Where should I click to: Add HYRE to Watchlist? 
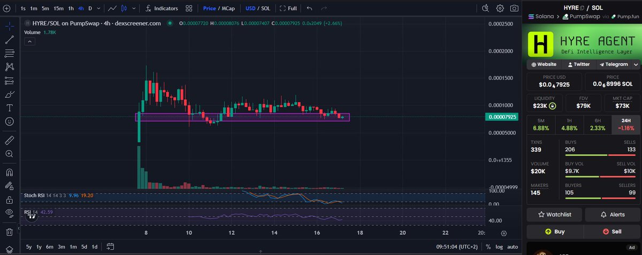pos(555,214)
